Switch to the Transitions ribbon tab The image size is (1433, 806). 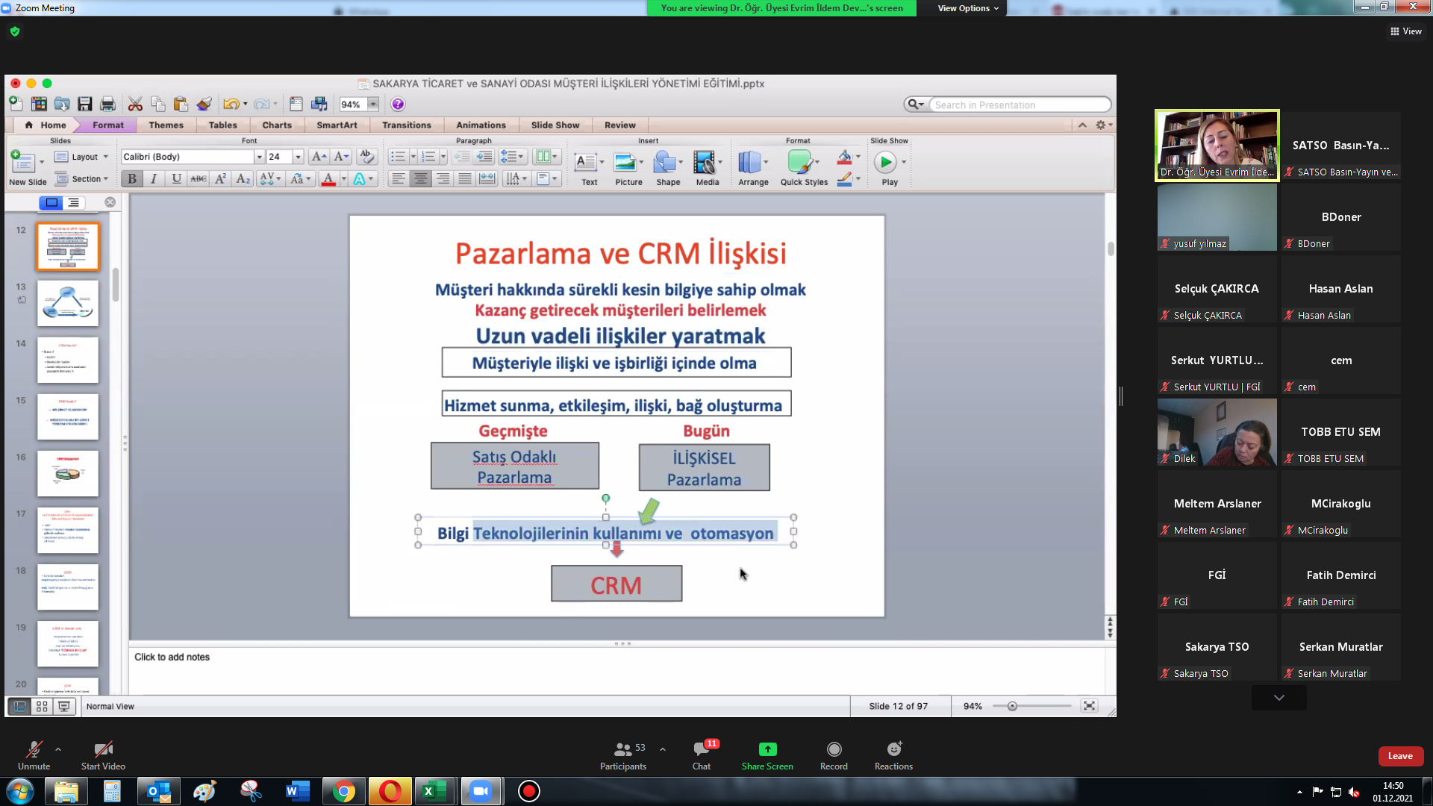point(406,125)
